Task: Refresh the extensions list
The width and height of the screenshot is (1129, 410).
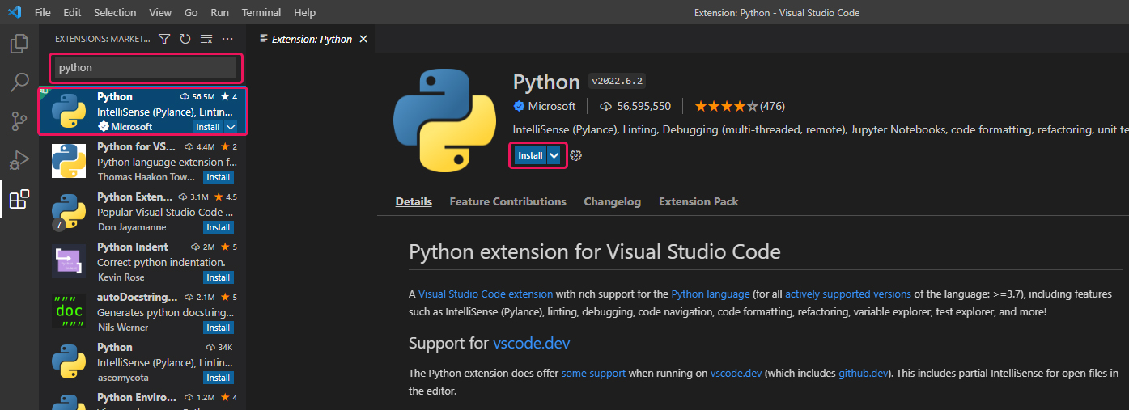Action: pyautogui.click(x=185, y=39)
